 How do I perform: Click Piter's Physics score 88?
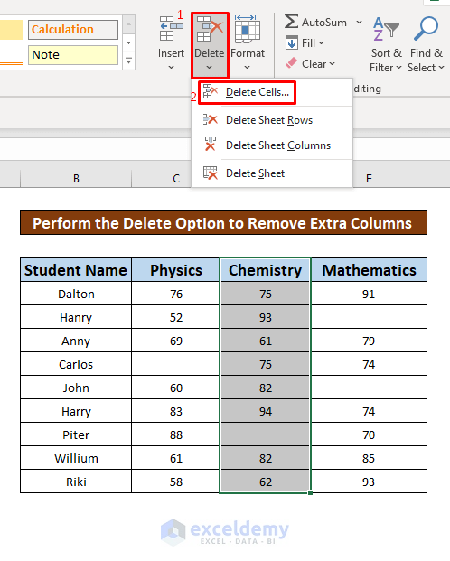175,435
